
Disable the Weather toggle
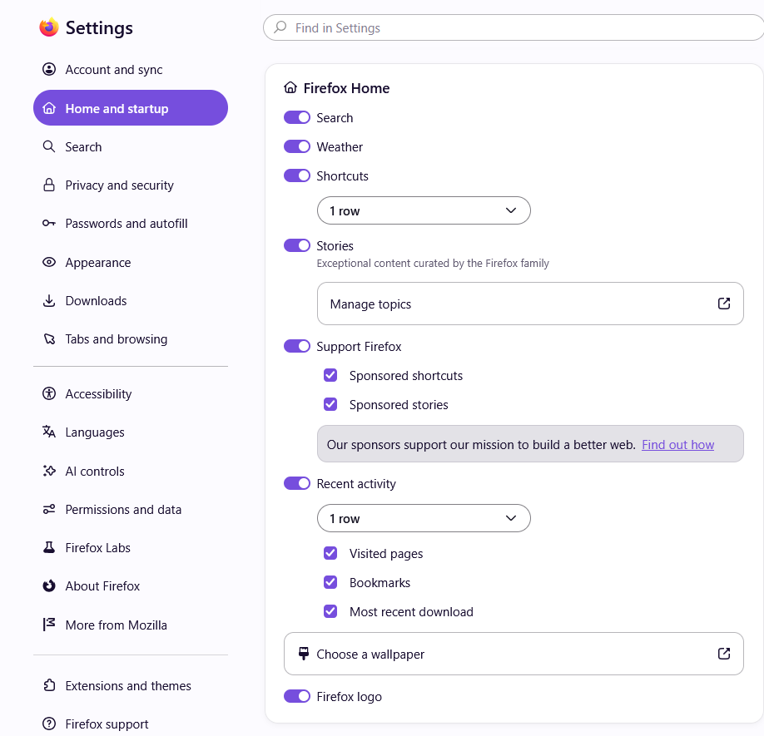click(x=297, y=146)
